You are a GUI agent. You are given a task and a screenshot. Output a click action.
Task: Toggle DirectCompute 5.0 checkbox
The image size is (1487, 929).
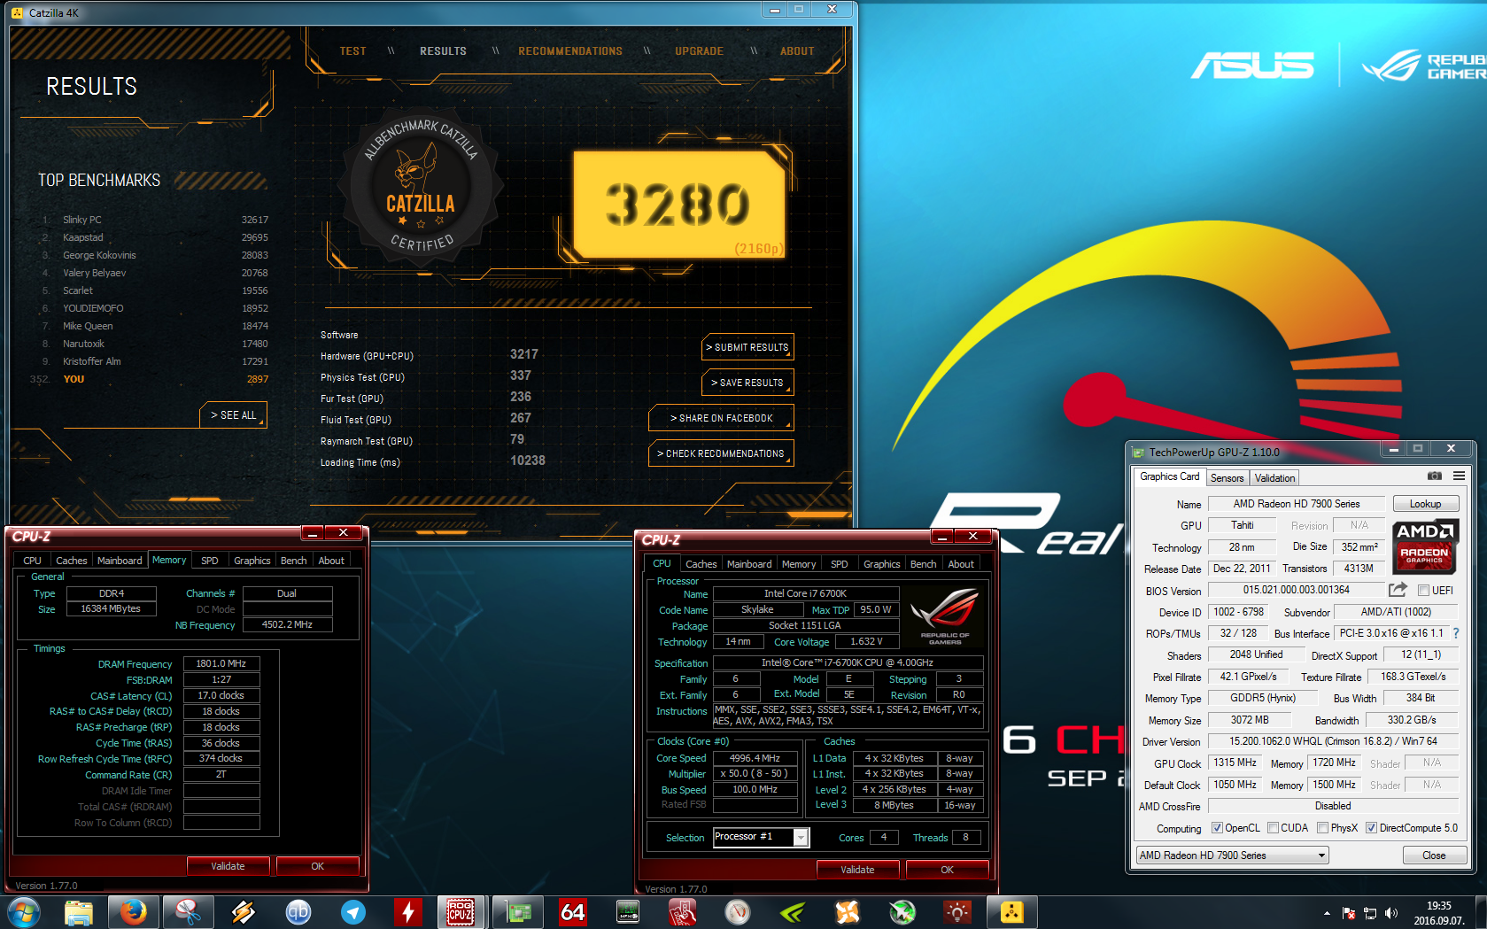[1371, 828]
